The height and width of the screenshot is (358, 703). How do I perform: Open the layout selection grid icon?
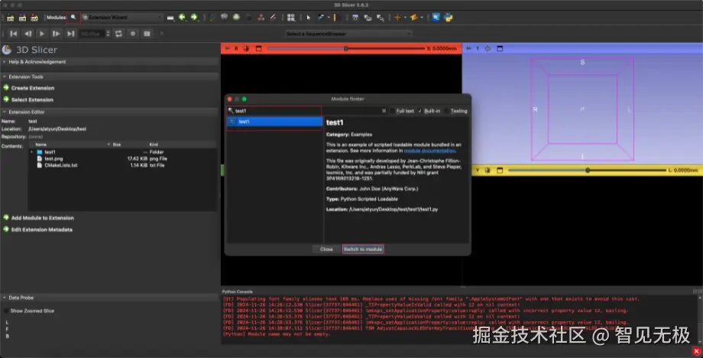point(291,18)
